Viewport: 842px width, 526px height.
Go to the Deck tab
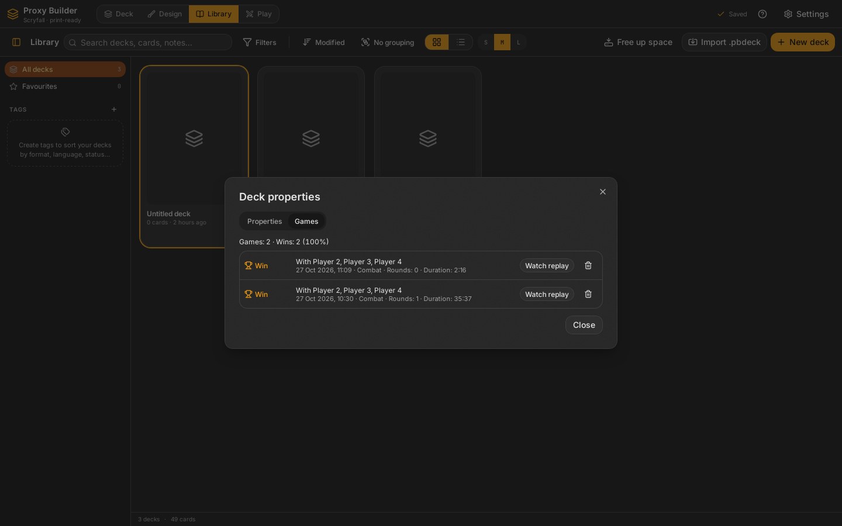(x=119, y=14)
